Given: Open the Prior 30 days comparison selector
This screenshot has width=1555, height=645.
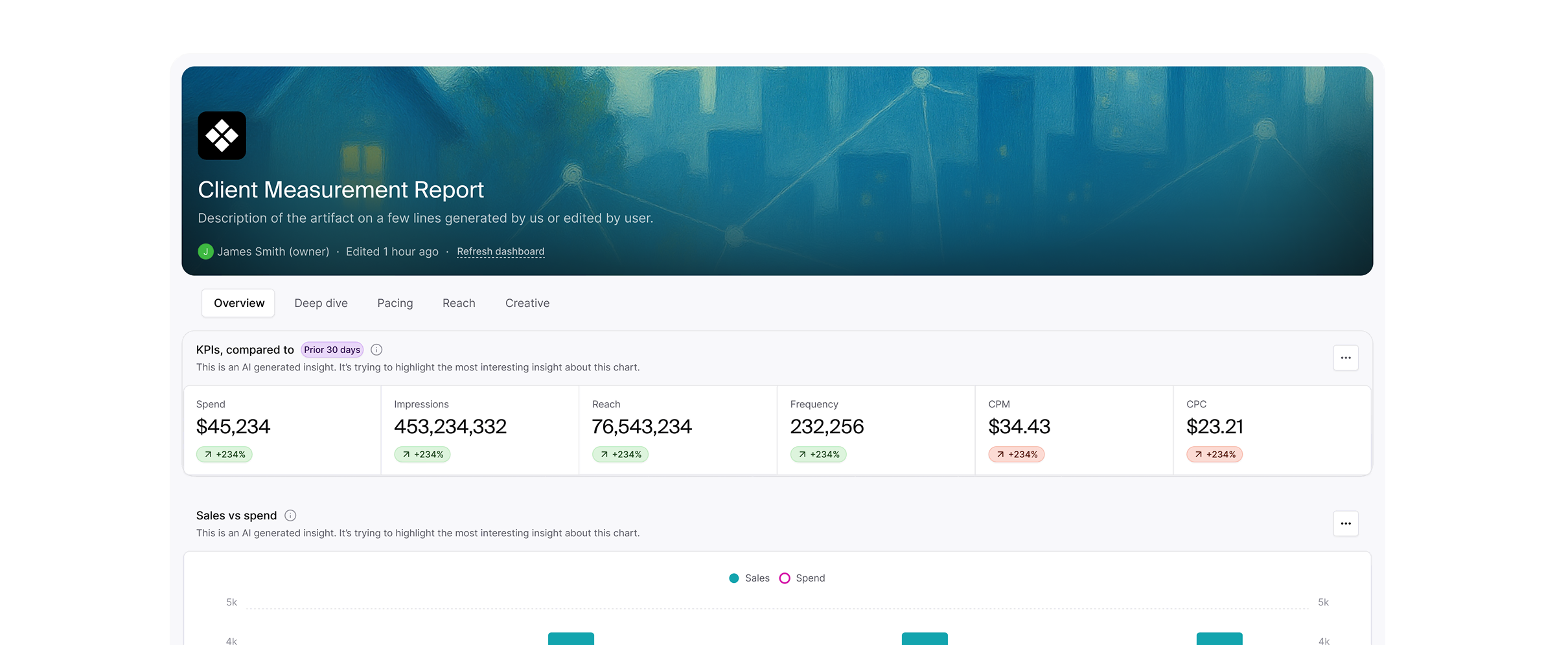Looking at the screenshot, I should [332, 350].
